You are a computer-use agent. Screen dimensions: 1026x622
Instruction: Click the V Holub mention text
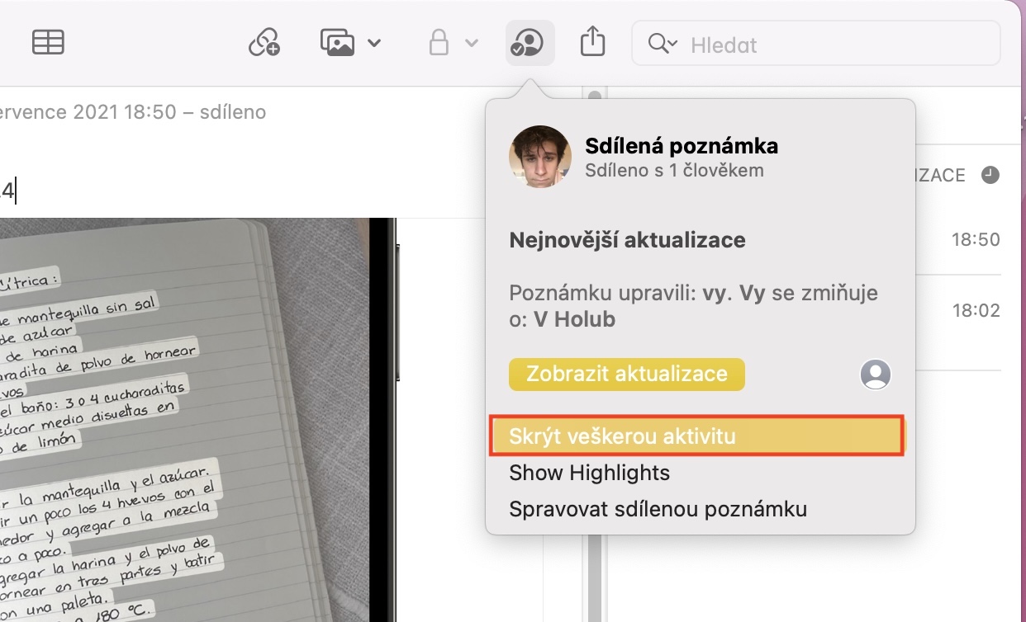[x=575, y=319]
